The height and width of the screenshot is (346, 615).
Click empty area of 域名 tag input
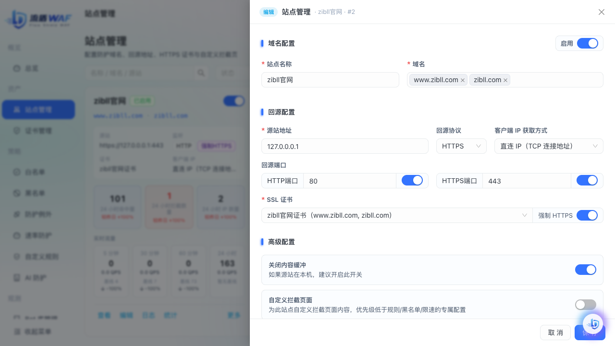point(556,80)
